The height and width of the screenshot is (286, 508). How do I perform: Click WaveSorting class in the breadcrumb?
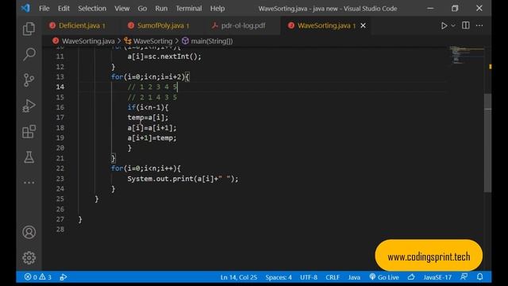152,41
